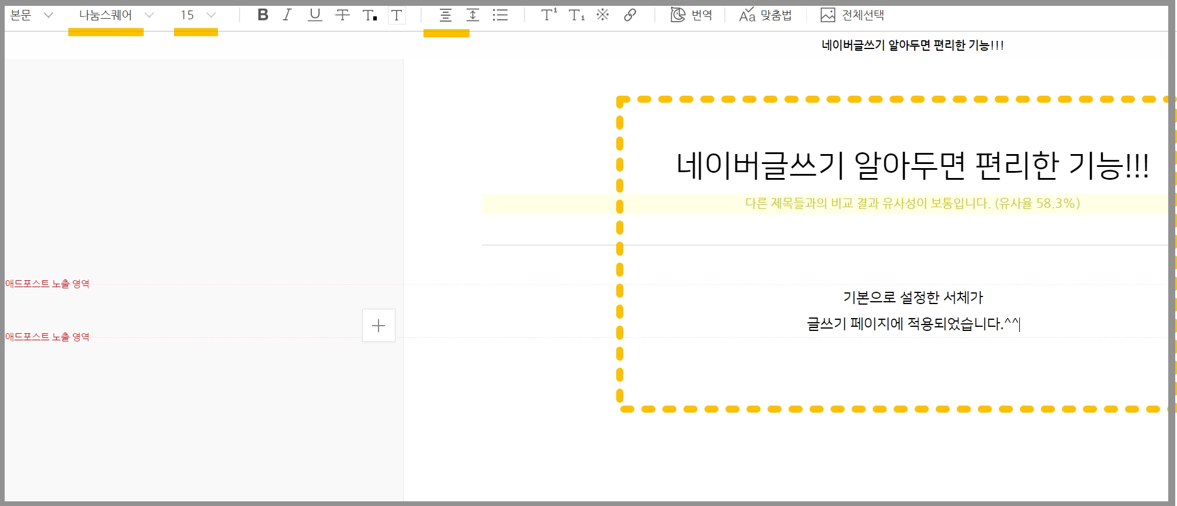Click the 번역 translate button
This screenshot has width=1177, height=506.
click(692, 15)
